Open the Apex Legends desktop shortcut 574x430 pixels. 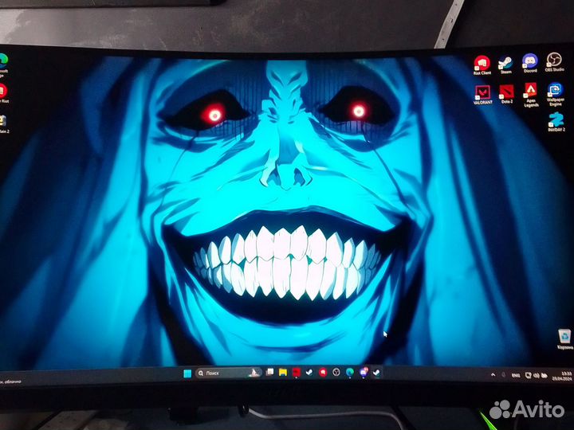pyautogui.click(x=531, y=95)
